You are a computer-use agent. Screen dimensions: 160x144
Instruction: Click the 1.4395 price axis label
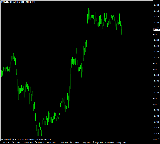click(x=157, y=22)
